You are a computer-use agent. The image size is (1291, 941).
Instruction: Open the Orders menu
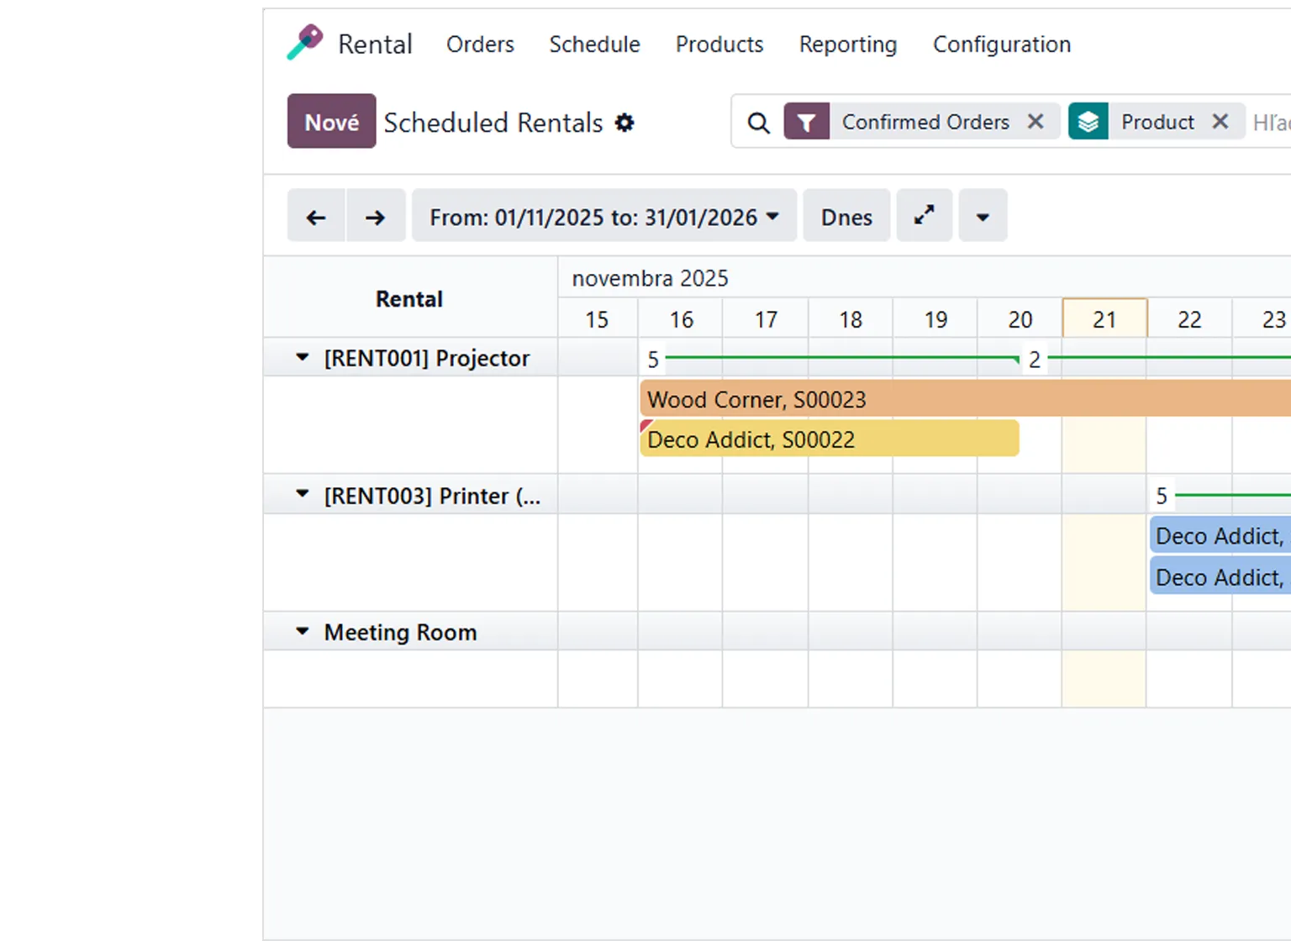coord(480,44)
